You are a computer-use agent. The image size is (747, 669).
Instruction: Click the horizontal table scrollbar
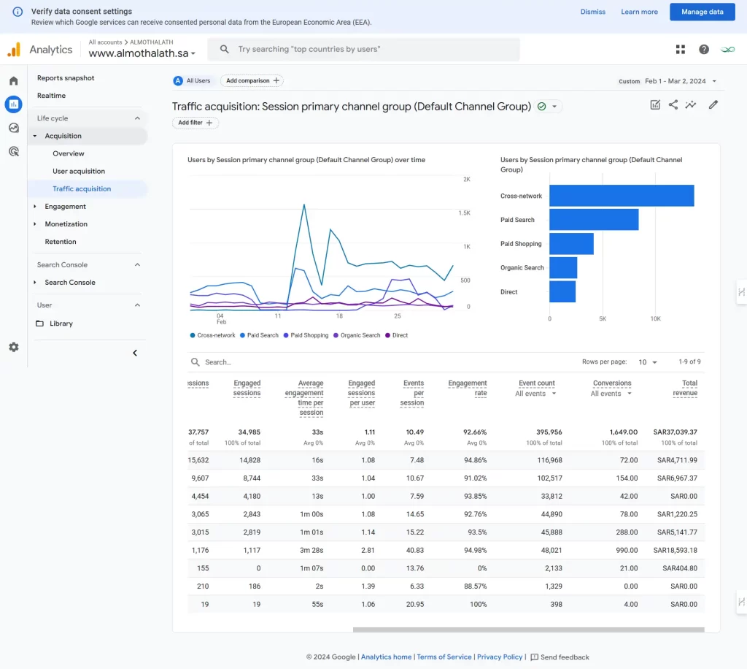(x=528, y=629)
